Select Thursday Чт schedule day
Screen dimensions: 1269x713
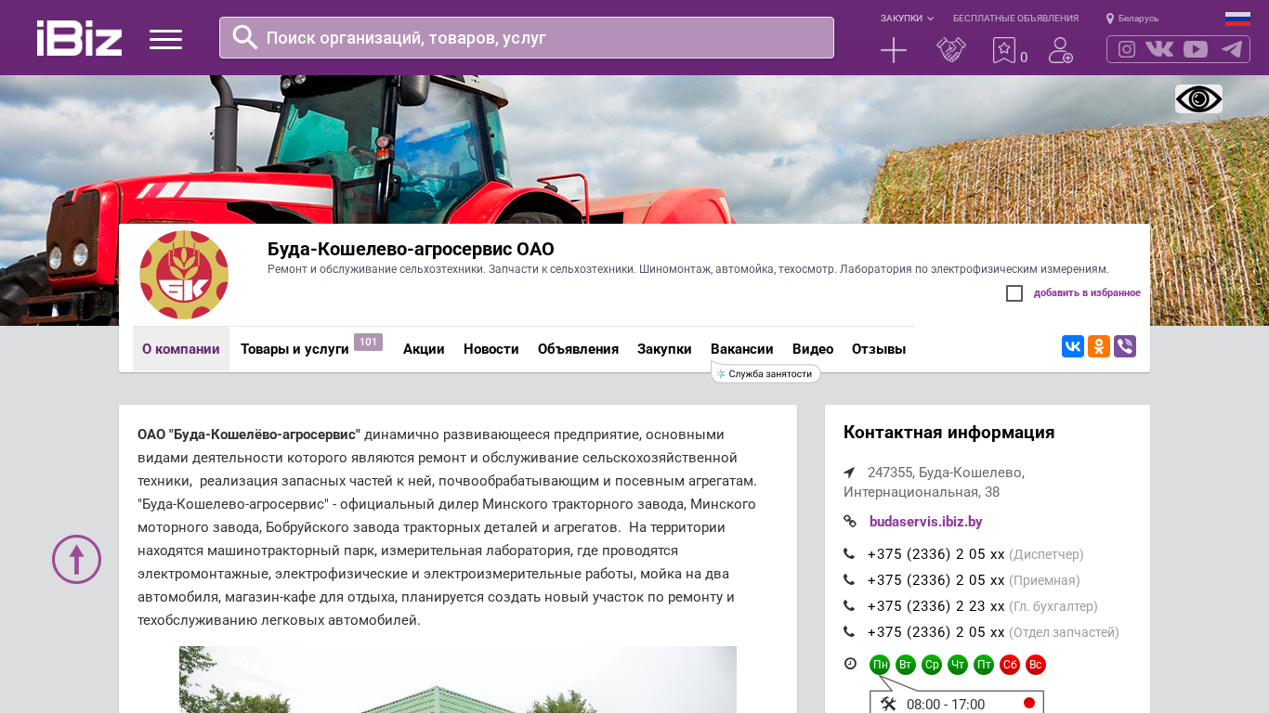coord(958,665)
